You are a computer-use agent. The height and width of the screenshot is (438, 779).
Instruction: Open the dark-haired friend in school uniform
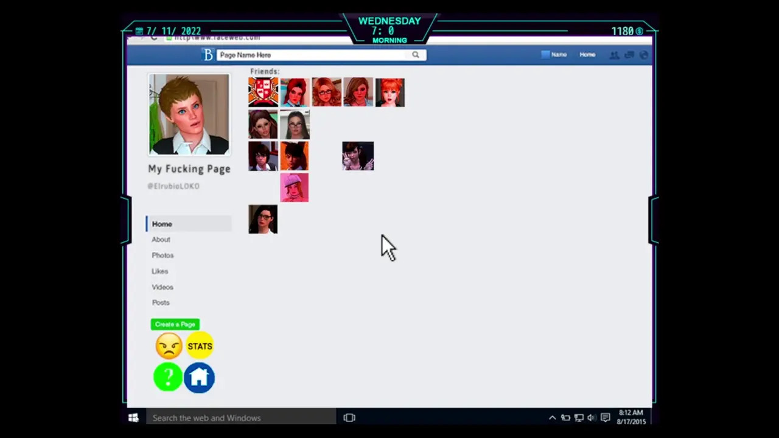[263, 156]
